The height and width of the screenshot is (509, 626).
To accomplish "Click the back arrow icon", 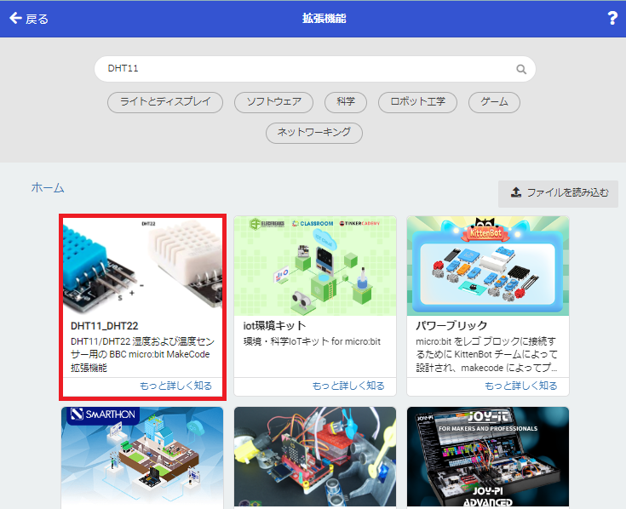I will 15,18.
